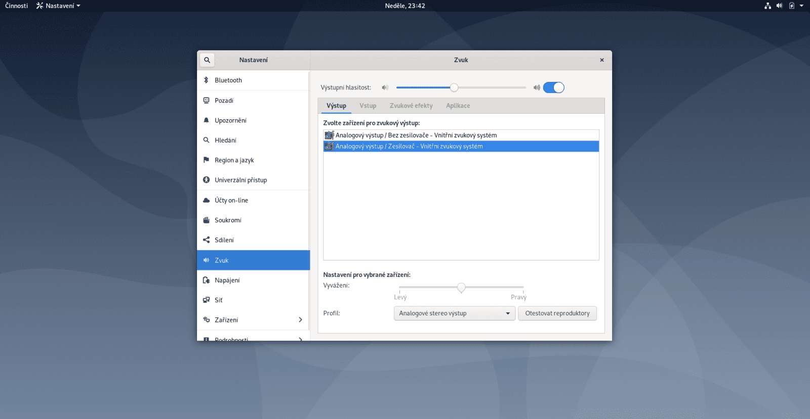Open Napájení settings panel
Image resolution: width=810 pixels, height=419 pixels.
[253, 280]
